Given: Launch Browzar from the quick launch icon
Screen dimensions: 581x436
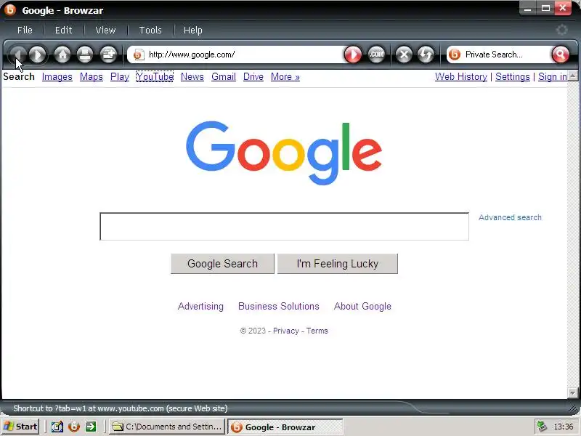Looking at the screenshot, I should click(74, 427).
